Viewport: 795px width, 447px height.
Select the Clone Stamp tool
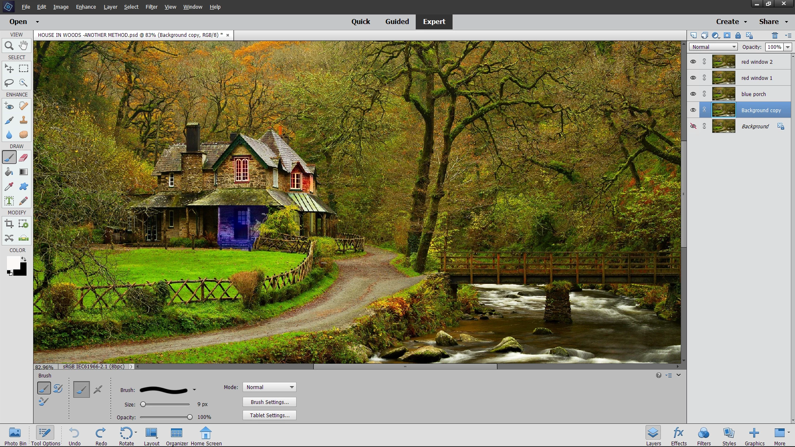[x=24, y=120]
